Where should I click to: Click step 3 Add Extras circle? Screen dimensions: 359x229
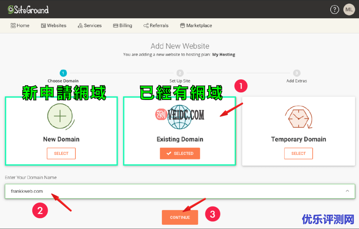point(297,73)
